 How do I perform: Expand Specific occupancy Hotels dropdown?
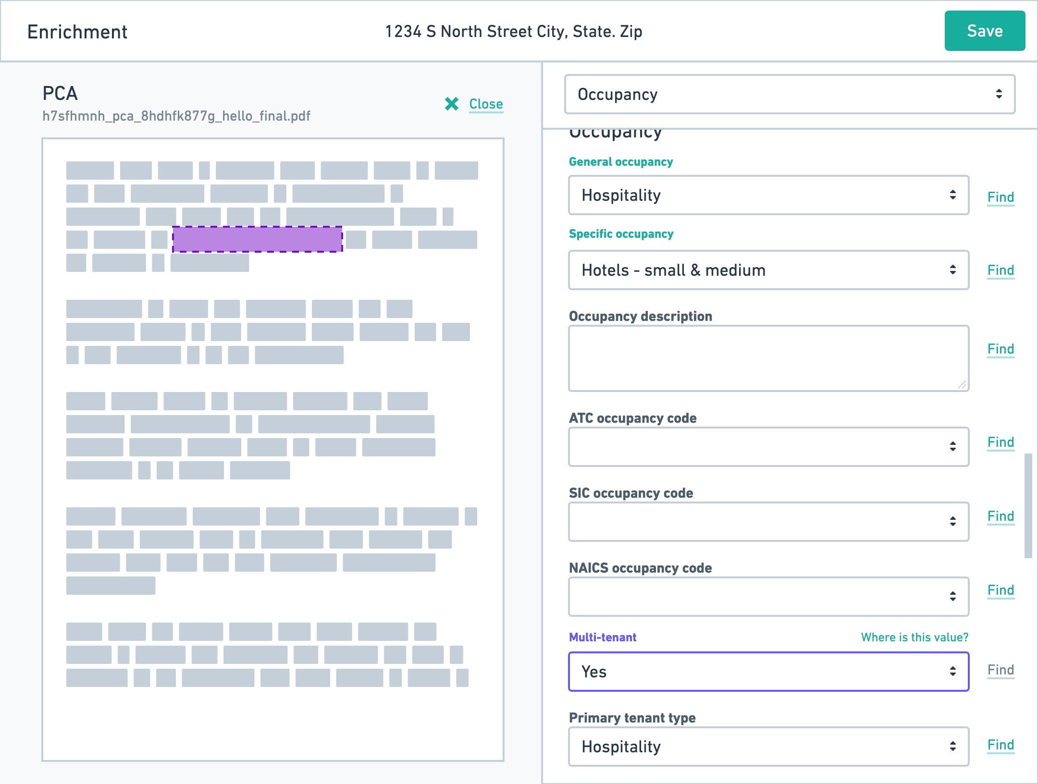coord(768,270)
